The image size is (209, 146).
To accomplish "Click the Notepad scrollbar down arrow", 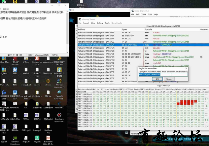I will click(67, 52).
